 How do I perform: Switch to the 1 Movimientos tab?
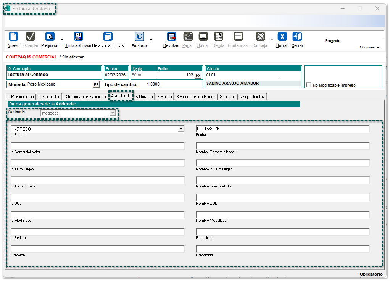click(x=21, y=97)
